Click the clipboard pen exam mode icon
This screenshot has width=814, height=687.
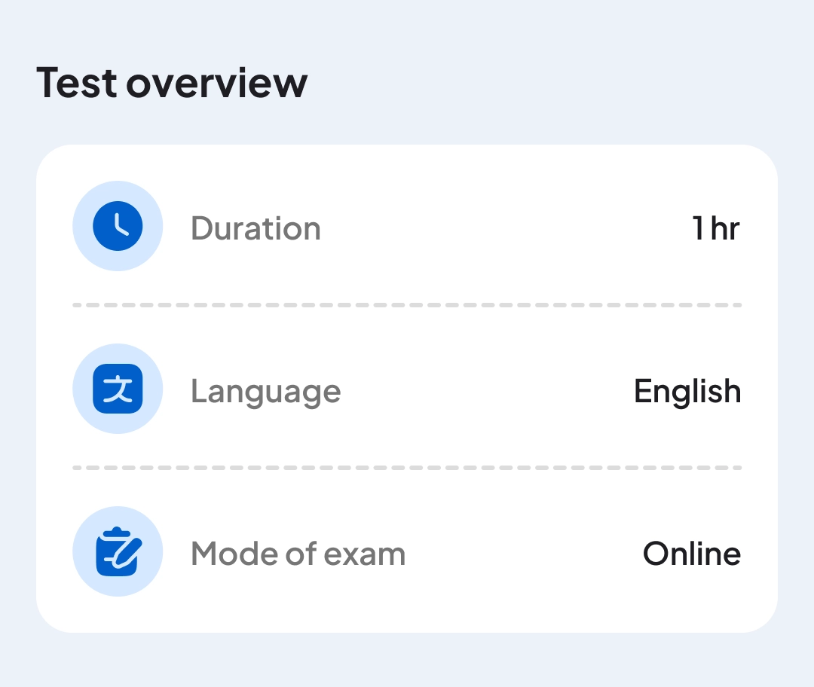[x=118, y=551]
